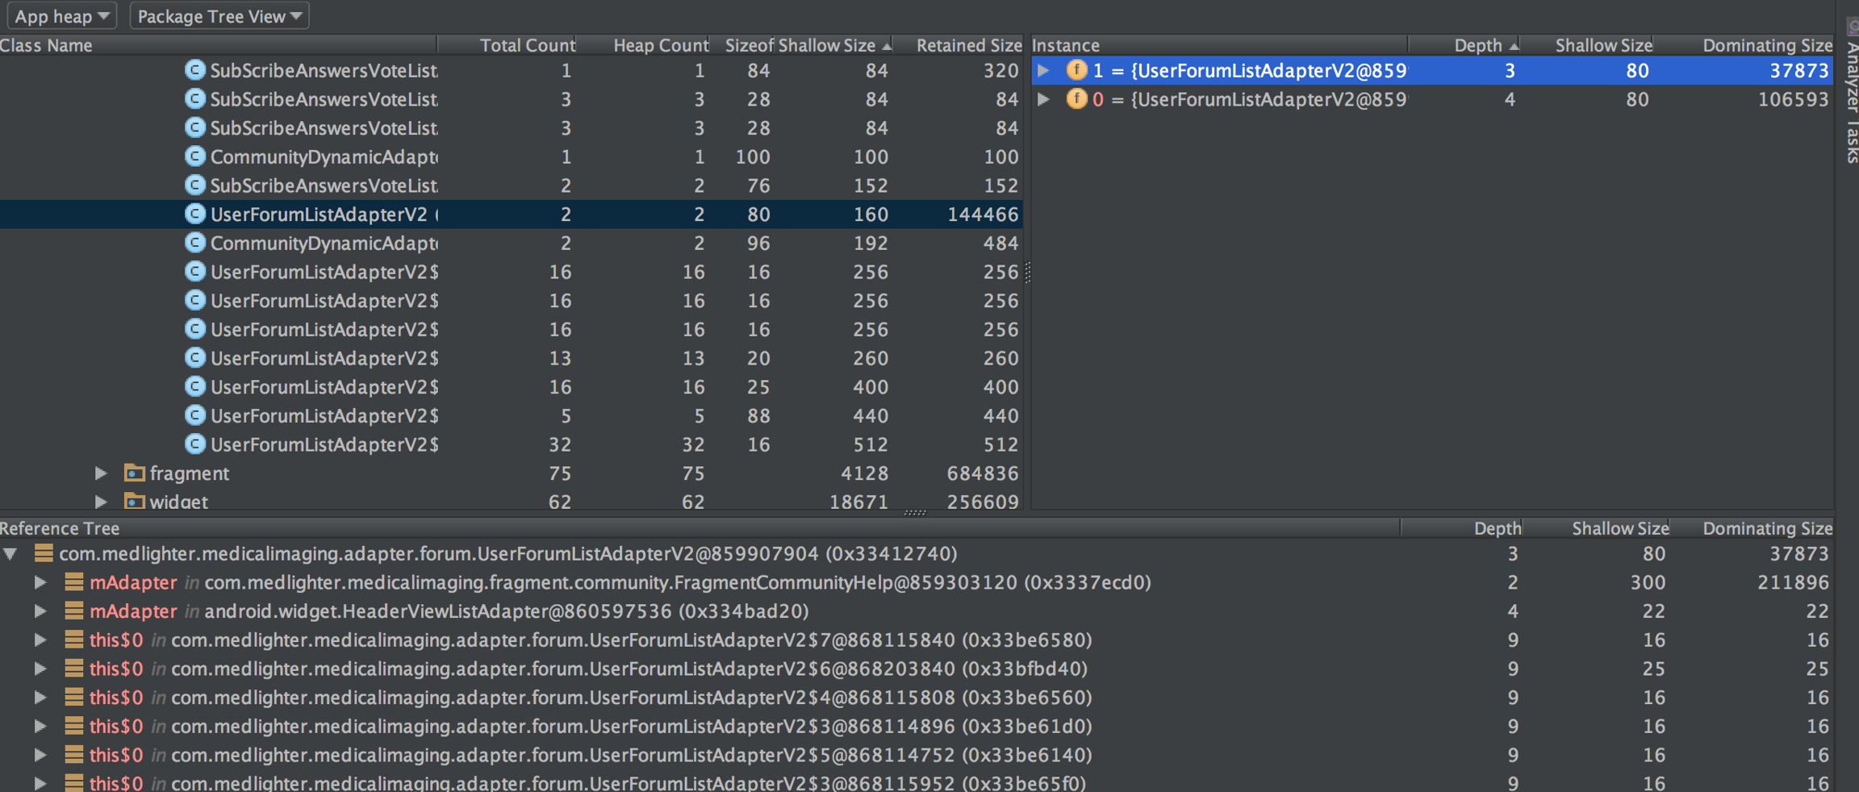Click the root reference tree node icon
The height and width of the screenshot is (792, 1859).
click(44, 553)
